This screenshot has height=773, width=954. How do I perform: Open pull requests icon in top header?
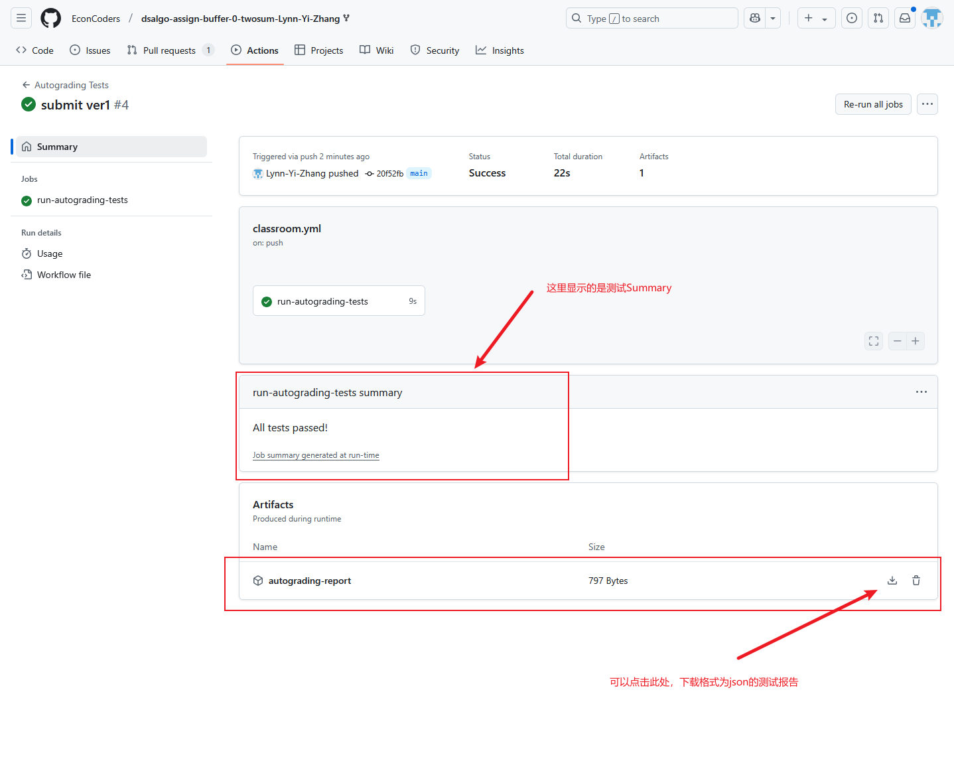878,19
